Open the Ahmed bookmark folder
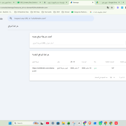 tap(66, 12)
